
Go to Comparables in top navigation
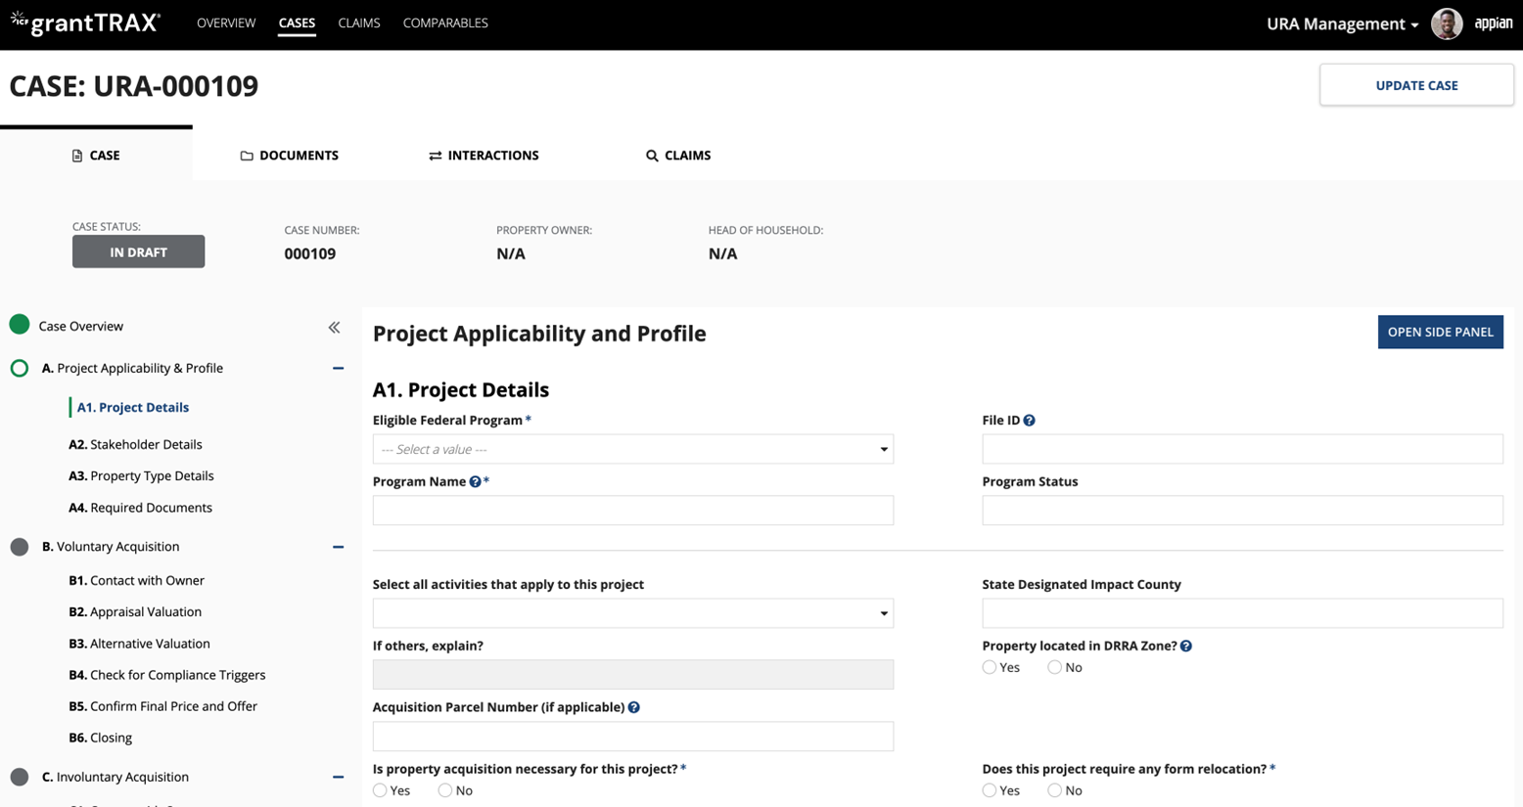coord(445,22)
